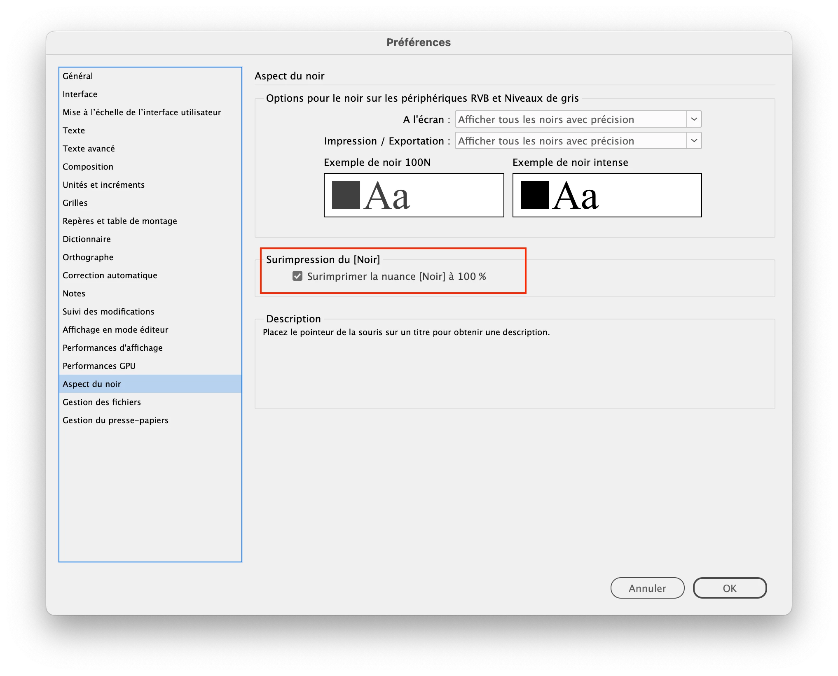Open the Général preferences section
The width and height of the screenshot is (838, 676).
click(x=78, y=76)
